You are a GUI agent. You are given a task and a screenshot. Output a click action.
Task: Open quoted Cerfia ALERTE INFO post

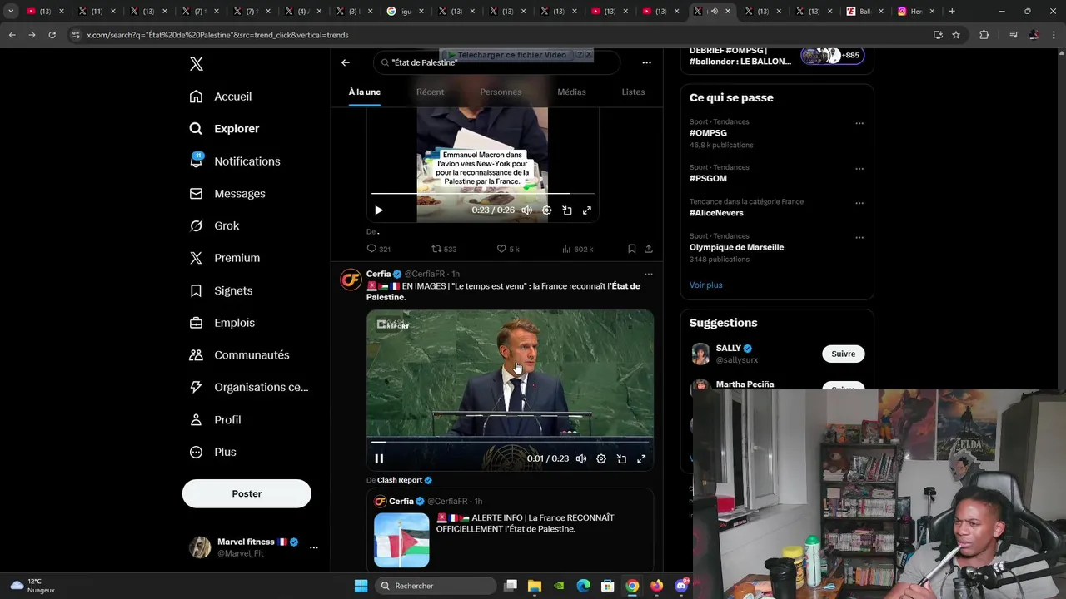click(511, 532)
